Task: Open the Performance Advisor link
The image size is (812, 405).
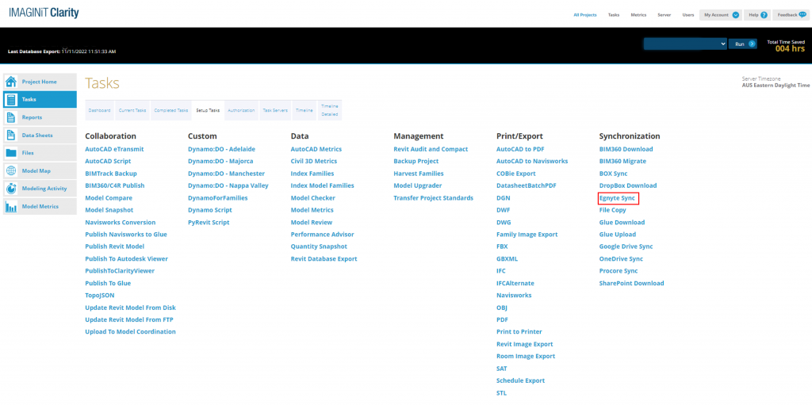Action: tap(322, 235)
